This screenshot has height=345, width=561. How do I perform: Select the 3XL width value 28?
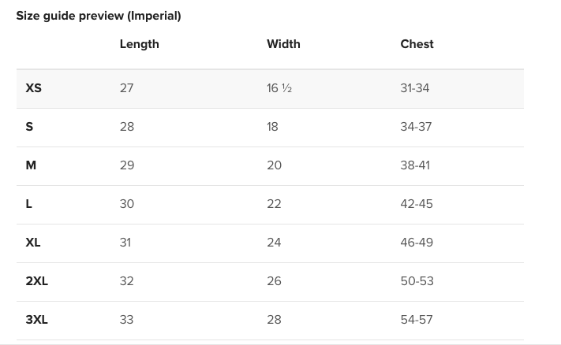[274, 320]
